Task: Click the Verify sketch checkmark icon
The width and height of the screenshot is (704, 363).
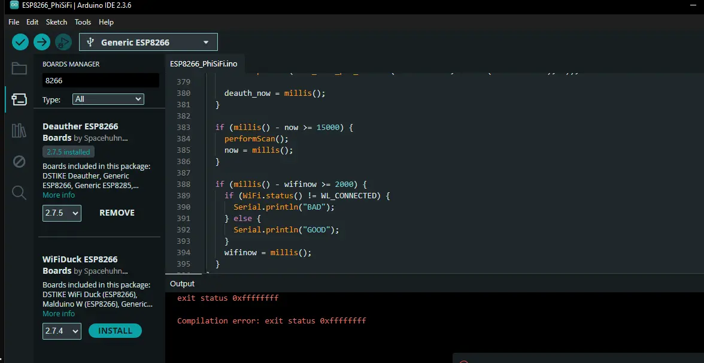Action: (x=20, y=42)
